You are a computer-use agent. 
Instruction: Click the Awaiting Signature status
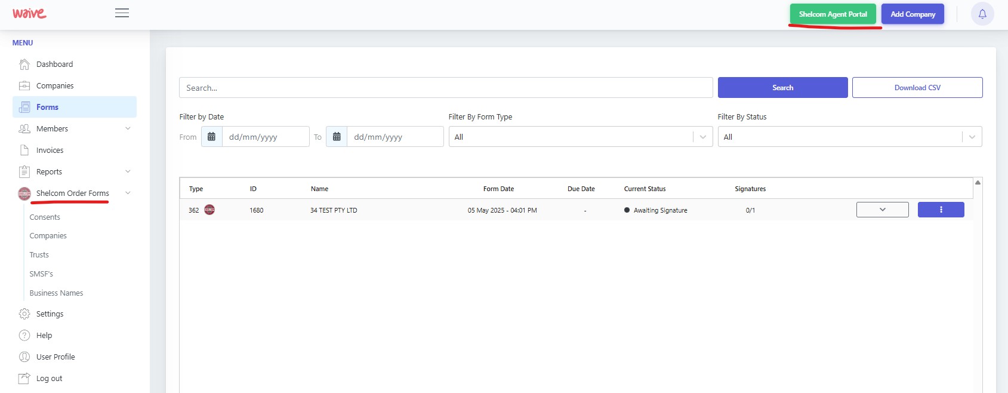coord(656,210)
